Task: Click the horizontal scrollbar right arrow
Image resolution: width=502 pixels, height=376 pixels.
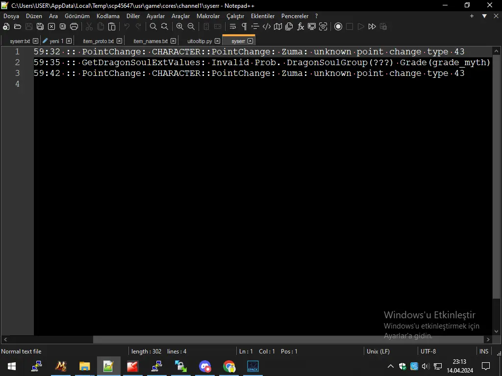Action: [x=488, y=339]
